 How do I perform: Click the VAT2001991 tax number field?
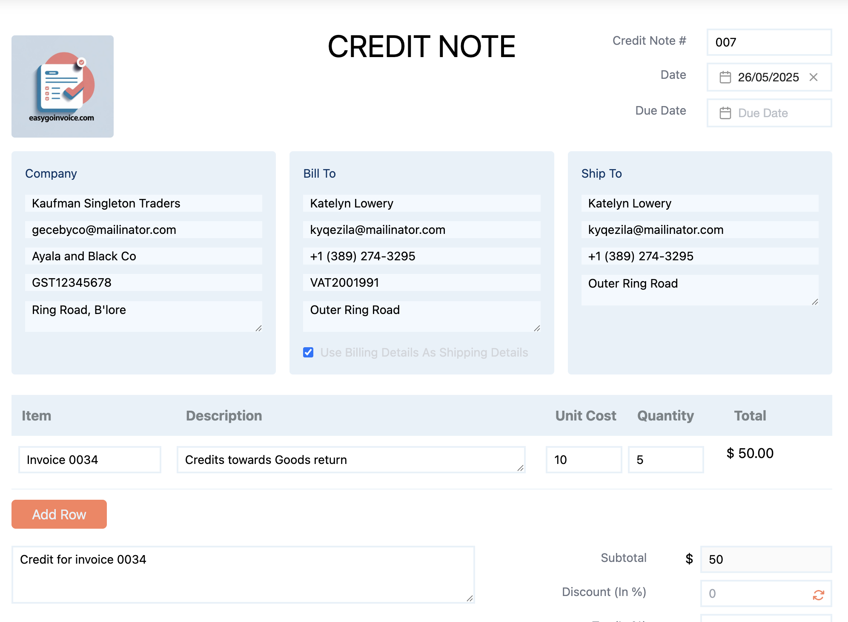(x=421, y=282)
